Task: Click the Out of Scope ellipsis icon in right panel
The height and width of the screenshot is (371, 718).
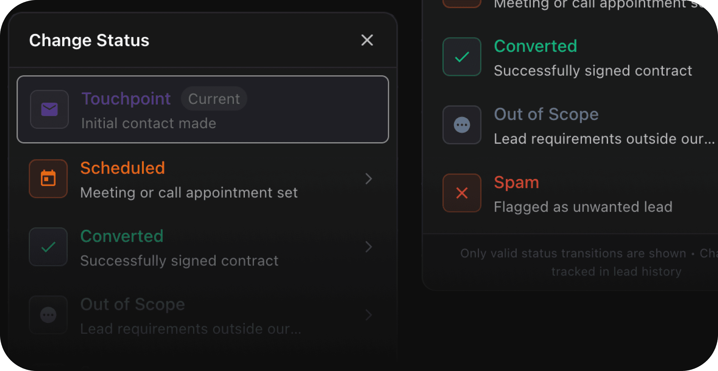Action: pos(462,125)
